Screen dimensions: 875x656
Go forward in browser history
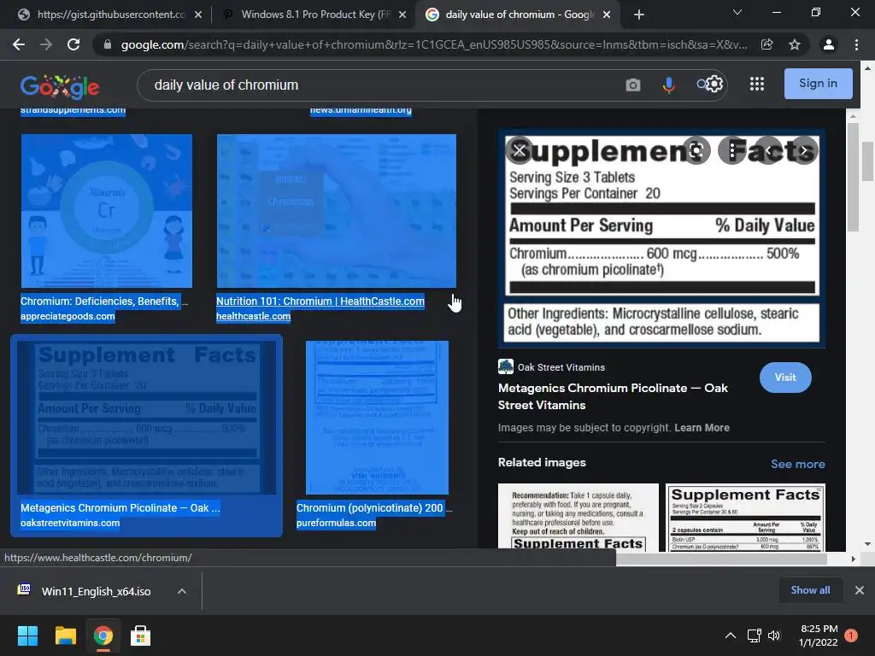(46, 44)
